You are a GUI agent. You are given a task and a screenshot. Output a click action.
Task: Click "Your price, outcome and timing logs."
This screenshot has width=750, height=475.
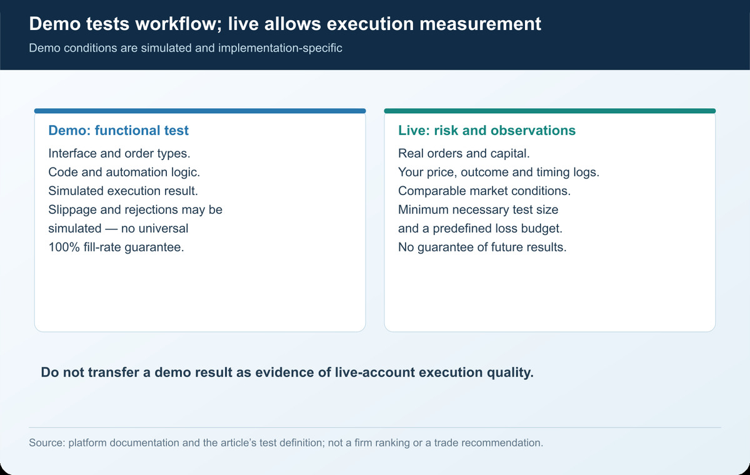tap(499, 172)
